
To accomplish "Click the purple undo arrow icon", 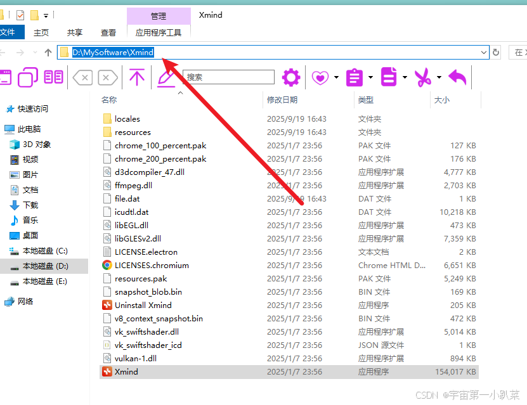I will tap(457, 77).
